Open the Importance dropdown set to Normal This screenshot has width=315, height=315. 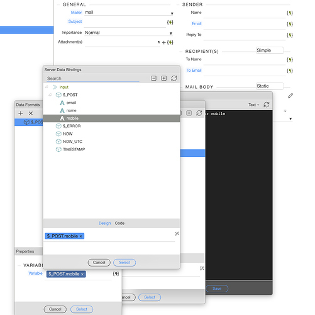tap(171, 33)
